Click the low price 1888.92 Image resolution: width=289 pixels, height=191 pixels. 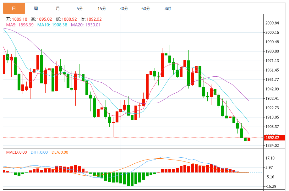(69, 19)
